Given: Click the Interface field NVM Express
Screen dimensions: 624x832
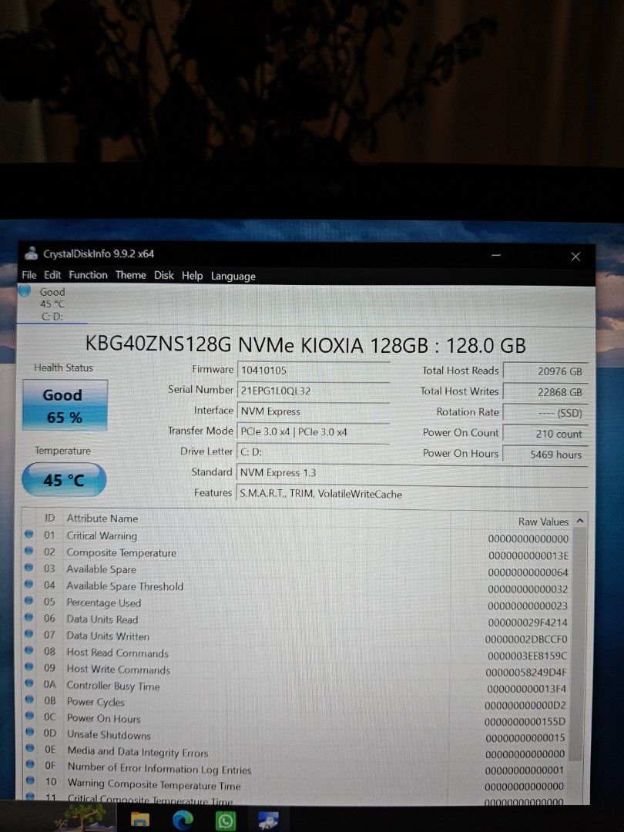Looking at the screenshot, I should [x=313, y=411].
